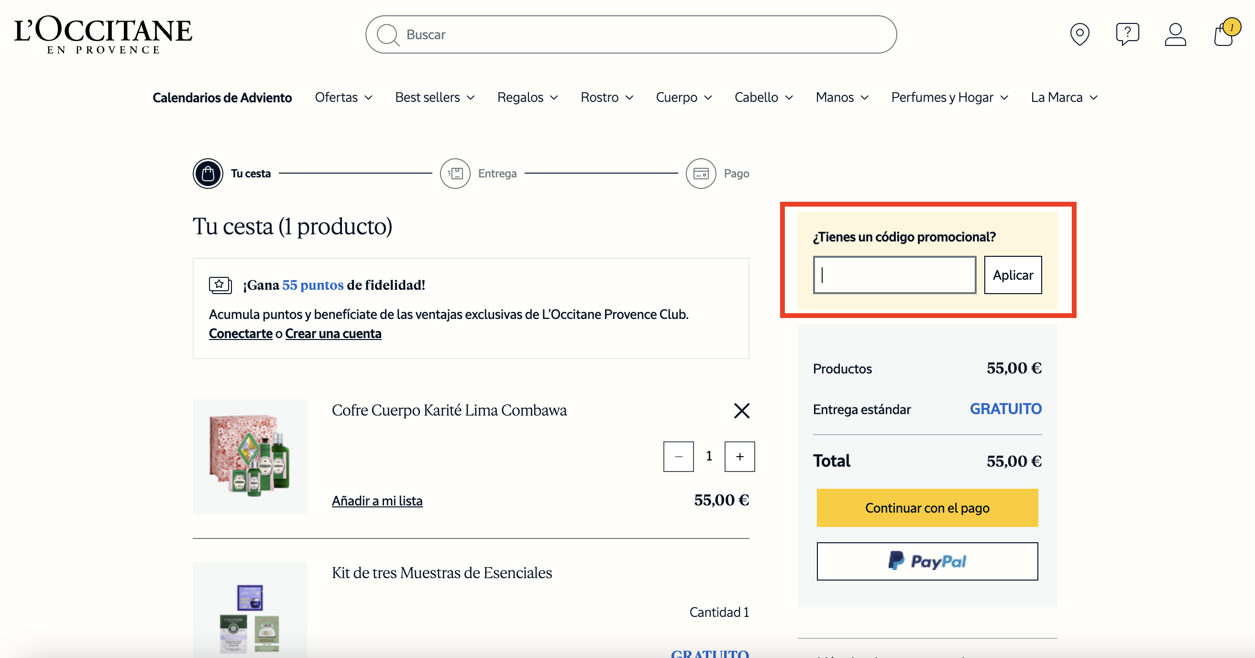The width and height of the screenshot is (1255, 658).
Task: Click the loyalty points star card icon
Action: point(220,285)
